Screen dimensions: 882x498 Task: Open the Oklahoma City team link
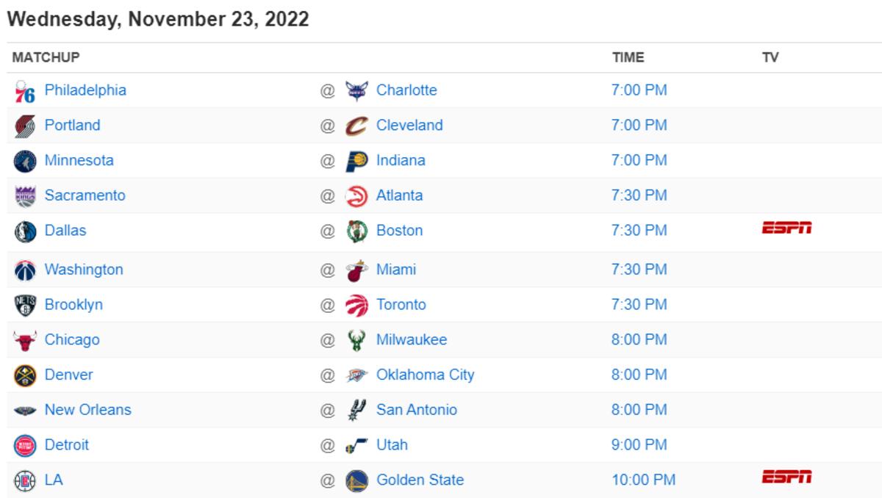point(425,375)
